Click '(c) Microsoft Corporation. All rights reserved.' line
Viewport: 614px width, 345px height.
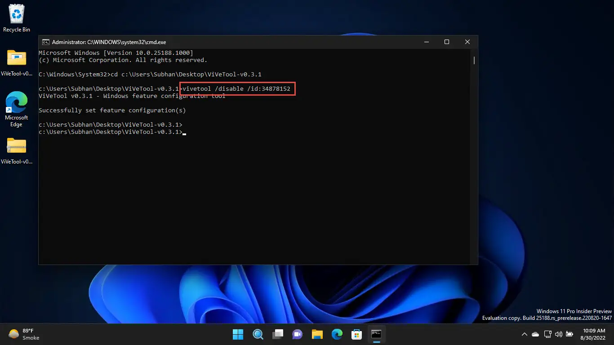(123, 60)
